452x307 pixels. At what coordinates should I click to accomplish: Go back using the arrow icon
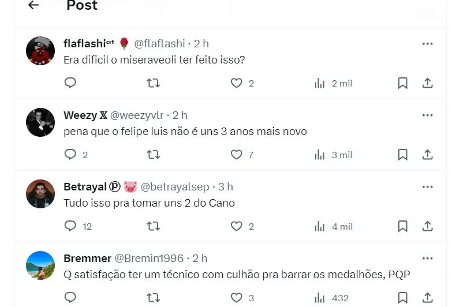click(x=33, y=5)
